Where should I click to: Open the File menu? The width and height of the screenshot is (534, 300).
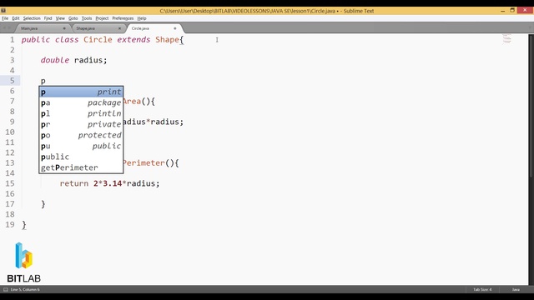pos(5,18)
